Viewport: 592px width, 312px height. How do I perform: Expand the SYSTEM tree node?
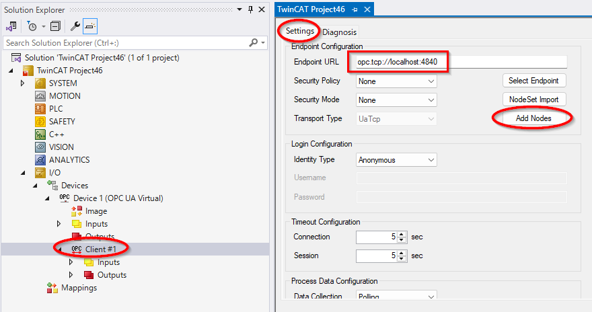coord(22,83)
